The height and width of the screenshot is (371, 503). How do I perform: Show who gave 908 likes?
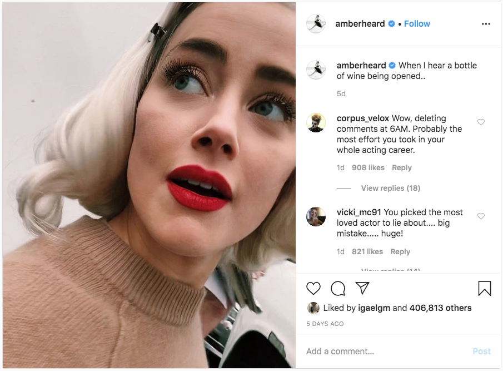coord(368,167)
